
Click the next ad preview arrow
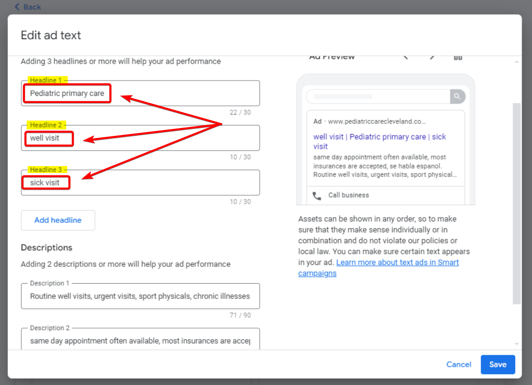click(x=432, y=57)
